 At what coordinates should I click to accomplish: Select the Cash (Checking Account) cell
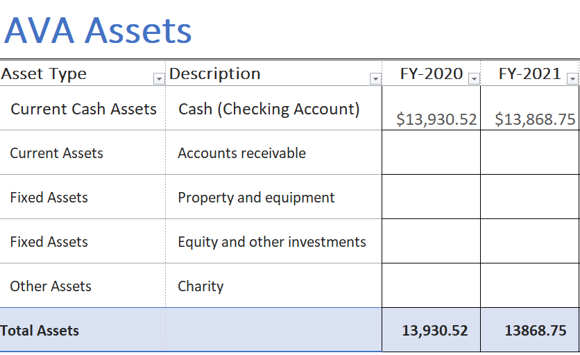(x=269, y=109)
